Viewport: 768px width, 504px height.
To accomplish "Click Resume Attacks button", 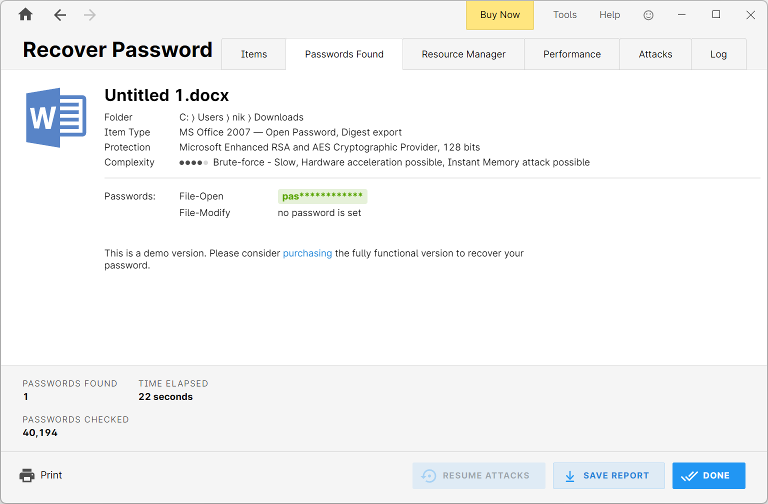I will tap(479, 475).
